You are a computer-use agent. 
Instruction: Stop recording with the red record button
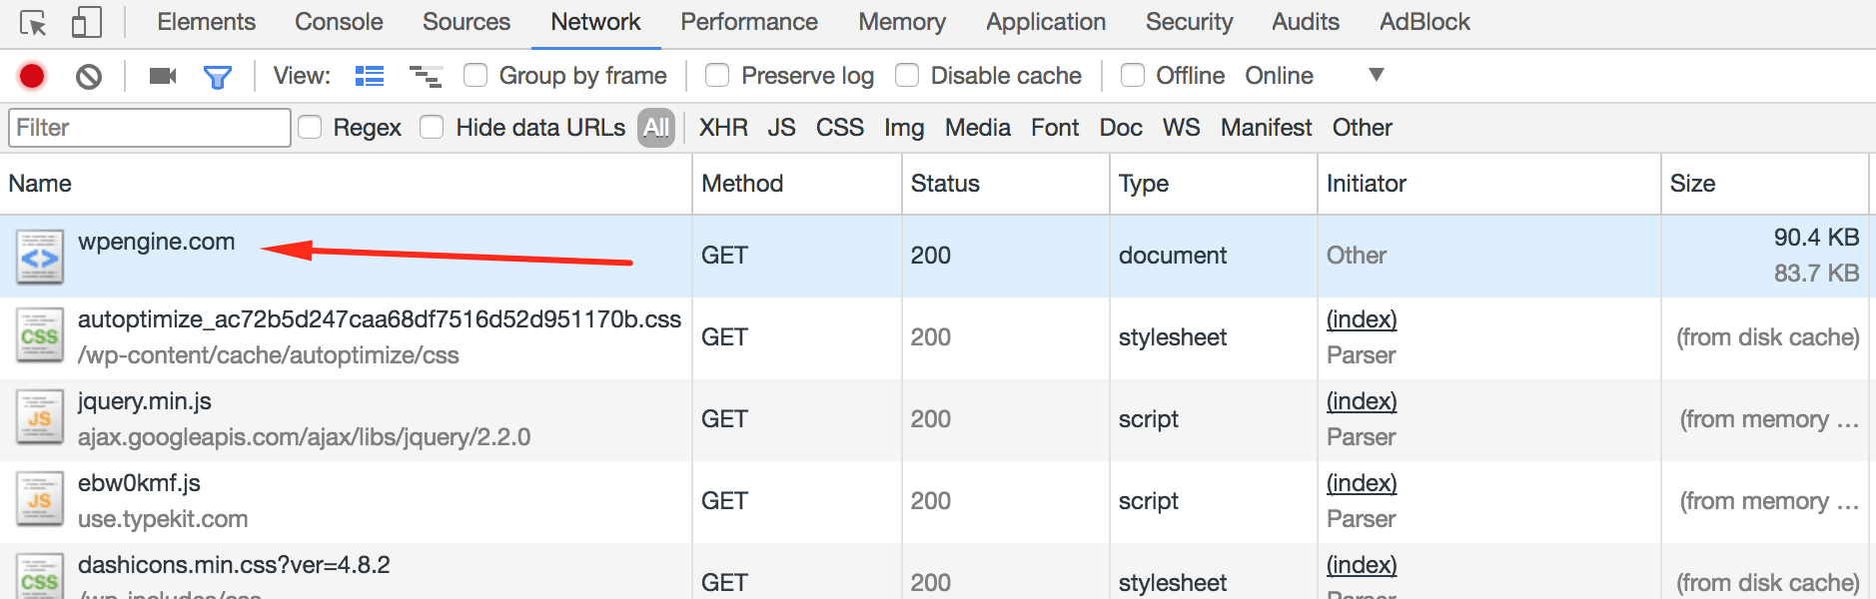(32, 76)
